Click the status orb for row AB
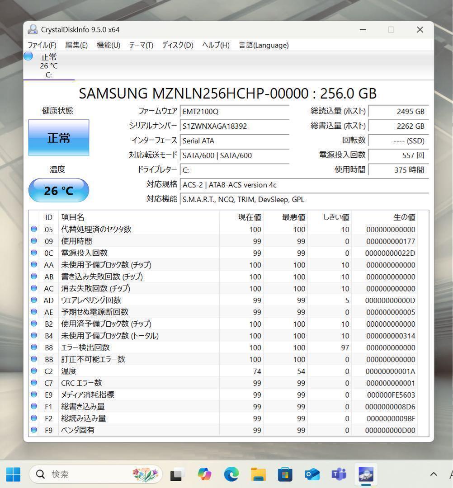 coord(34,277)
